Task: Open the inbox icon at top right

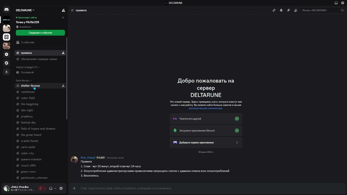Action: coord(336,3)
